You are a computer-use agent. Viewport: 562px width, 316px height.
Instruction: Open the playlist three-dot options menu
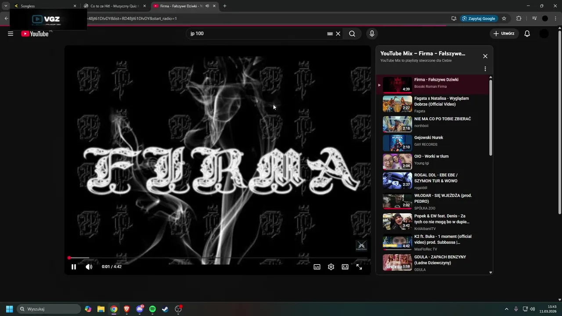(x=485, y=69)
